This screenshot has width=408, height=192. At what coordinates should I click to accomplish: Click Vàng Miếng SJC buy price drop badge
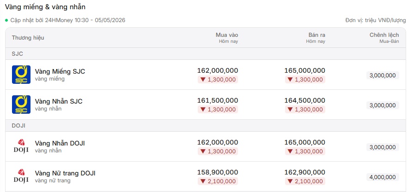coord(218,79)
